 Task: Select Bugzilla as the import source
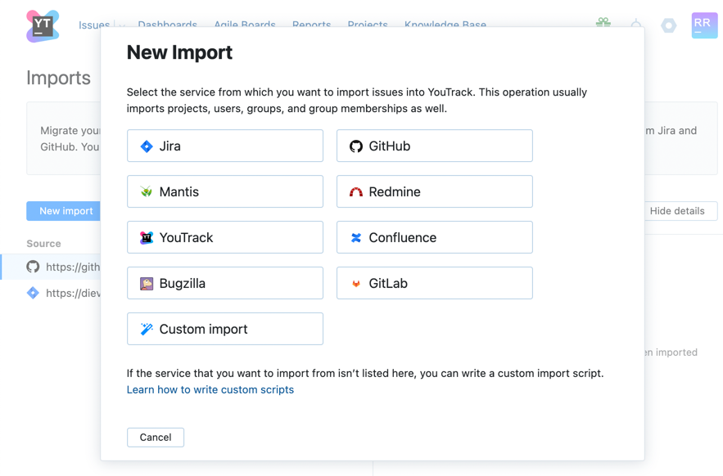pyautogui.click(x=225, y=283)
